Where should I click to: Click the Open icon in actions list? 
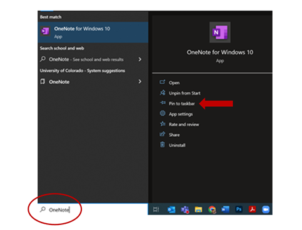click(x=163, y=82)
